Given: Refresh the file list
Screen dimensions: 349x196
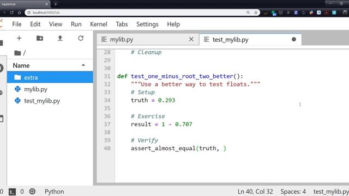Looking at the screenshot, I should (81, 38).
